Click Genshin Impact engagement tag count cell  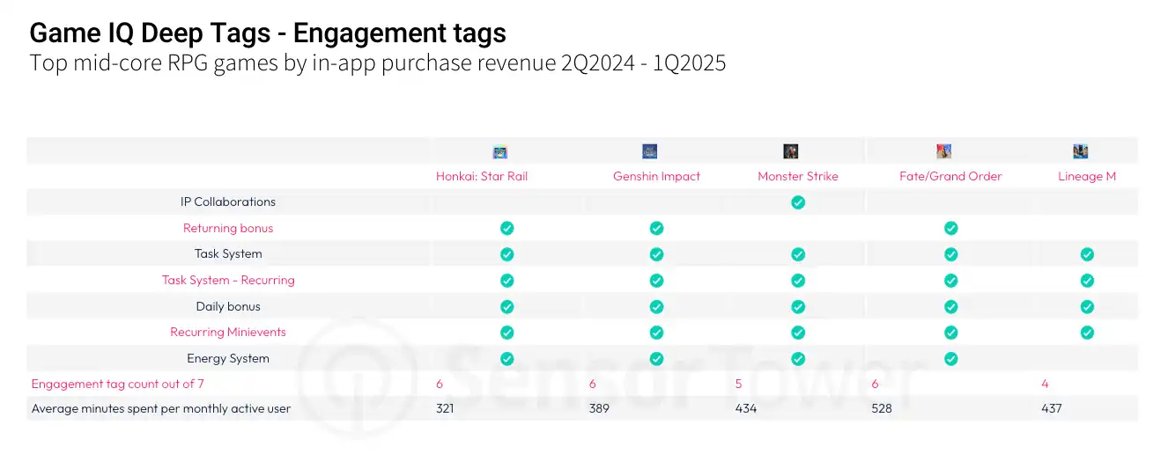(593, 384)
